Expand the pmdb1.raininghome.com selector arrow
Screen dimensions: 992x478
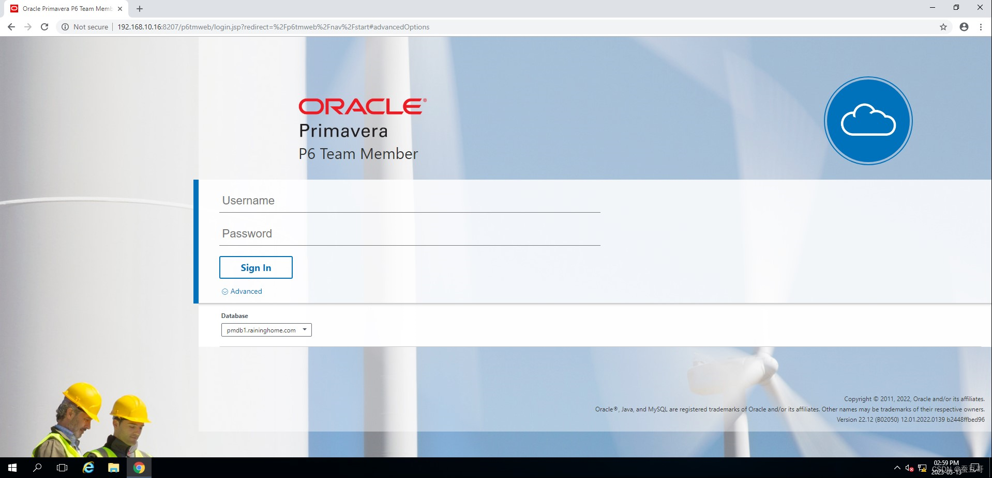[305, 330]
